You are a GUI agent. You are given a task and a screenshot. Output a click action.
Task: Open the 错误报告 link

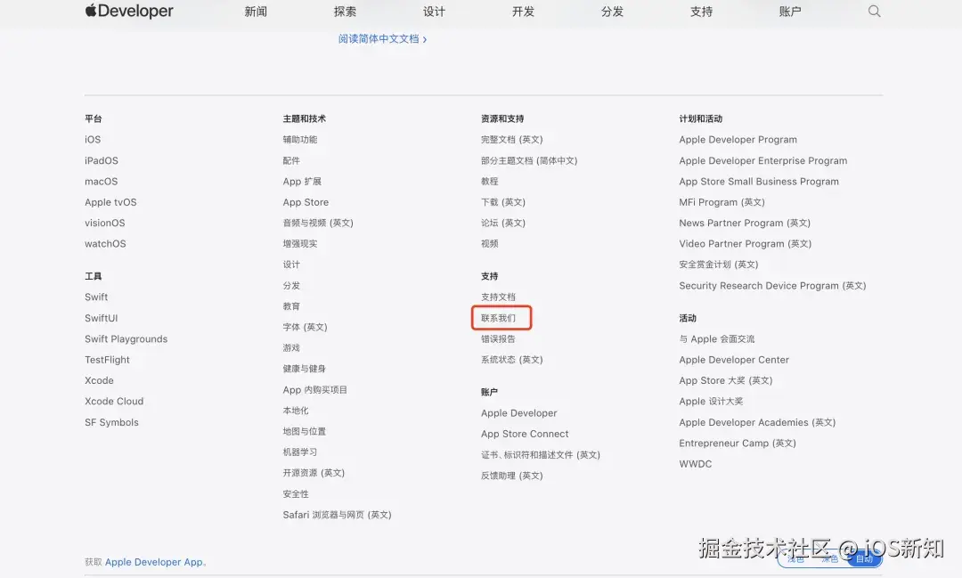coord(498,338)
